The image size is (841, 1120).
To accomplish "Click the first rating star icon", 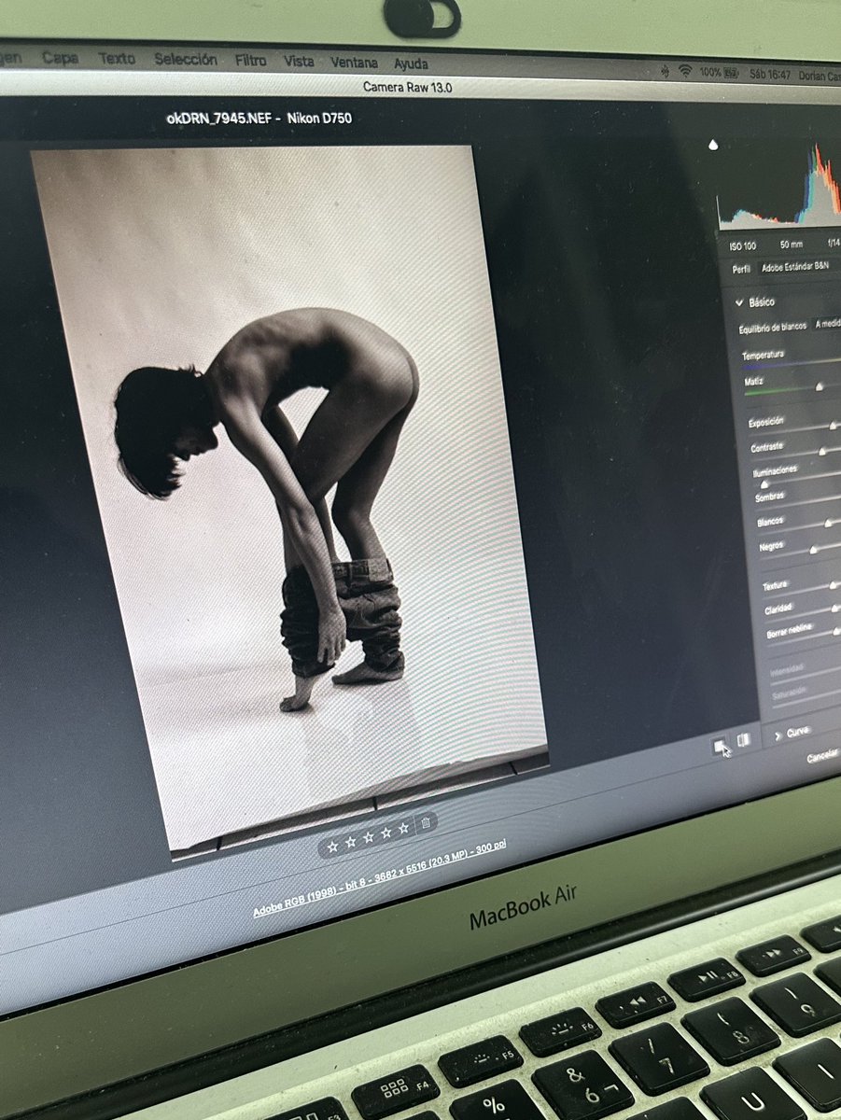I will coord(333,846).
